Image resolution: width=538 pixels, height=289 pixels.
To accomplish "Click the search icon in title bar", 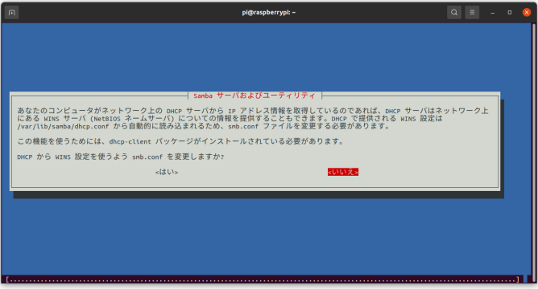I will pos(454,13).
